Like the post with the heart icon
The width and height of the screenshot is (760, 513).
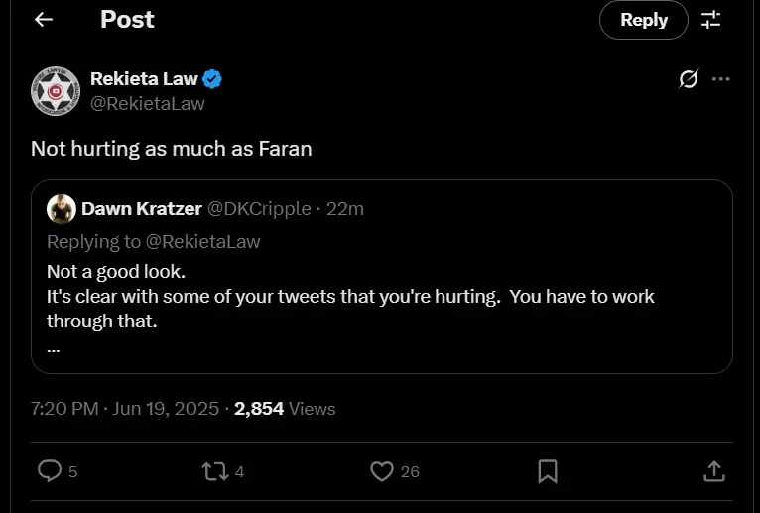coord(382,471)
